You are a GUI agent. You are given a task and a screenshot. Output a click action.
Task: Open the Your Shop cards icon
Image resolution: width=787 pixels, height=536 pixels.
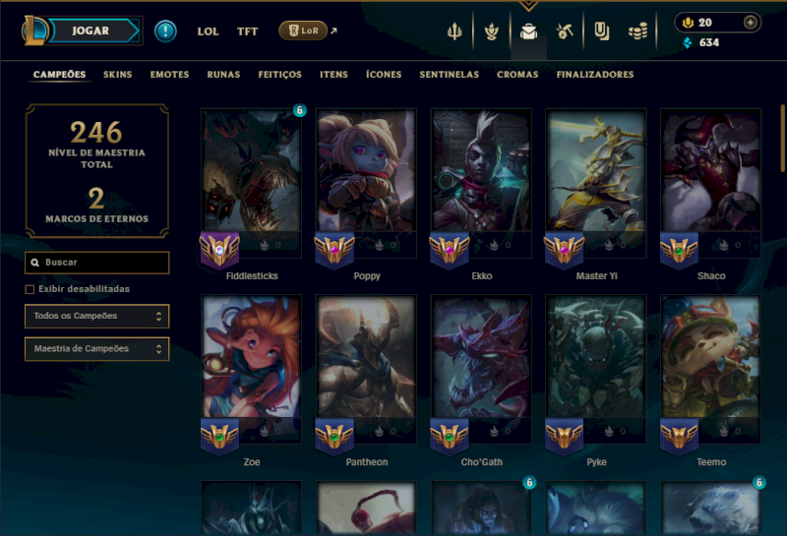(x=601, y=31)
